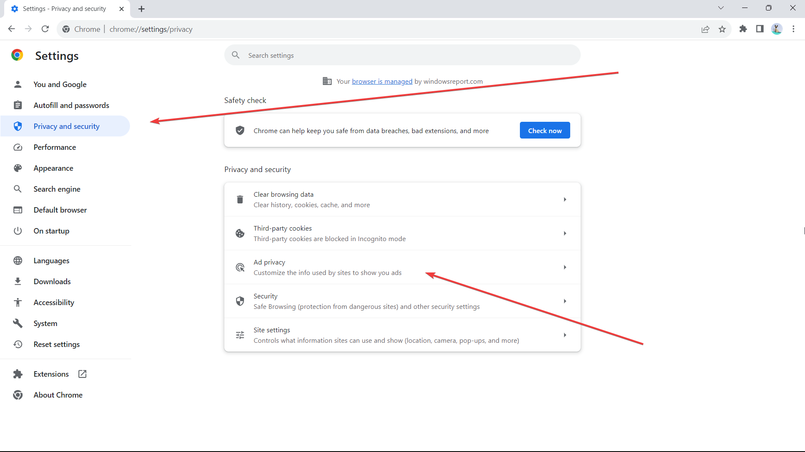Select the Security settings option
Image resolution: width=805 pixels, height=452 pixels.
[x=402, y=301]
